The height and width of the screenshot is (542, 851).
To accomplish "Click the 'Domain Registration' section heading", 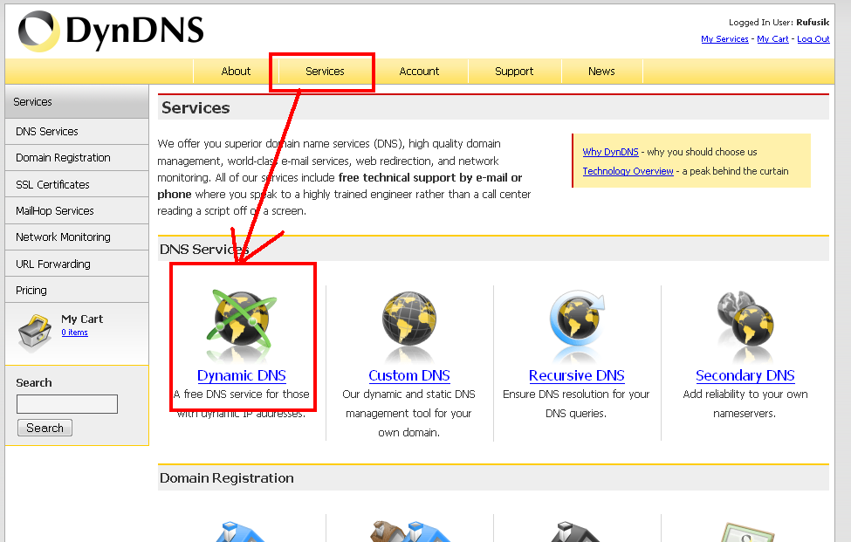I will pos(227,478).
